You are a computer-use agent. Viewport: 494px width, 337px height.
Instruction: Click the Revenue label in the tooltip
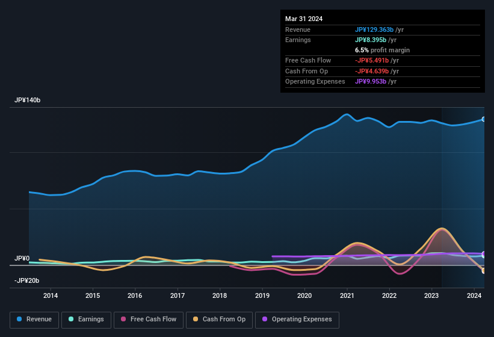[298, 29]
